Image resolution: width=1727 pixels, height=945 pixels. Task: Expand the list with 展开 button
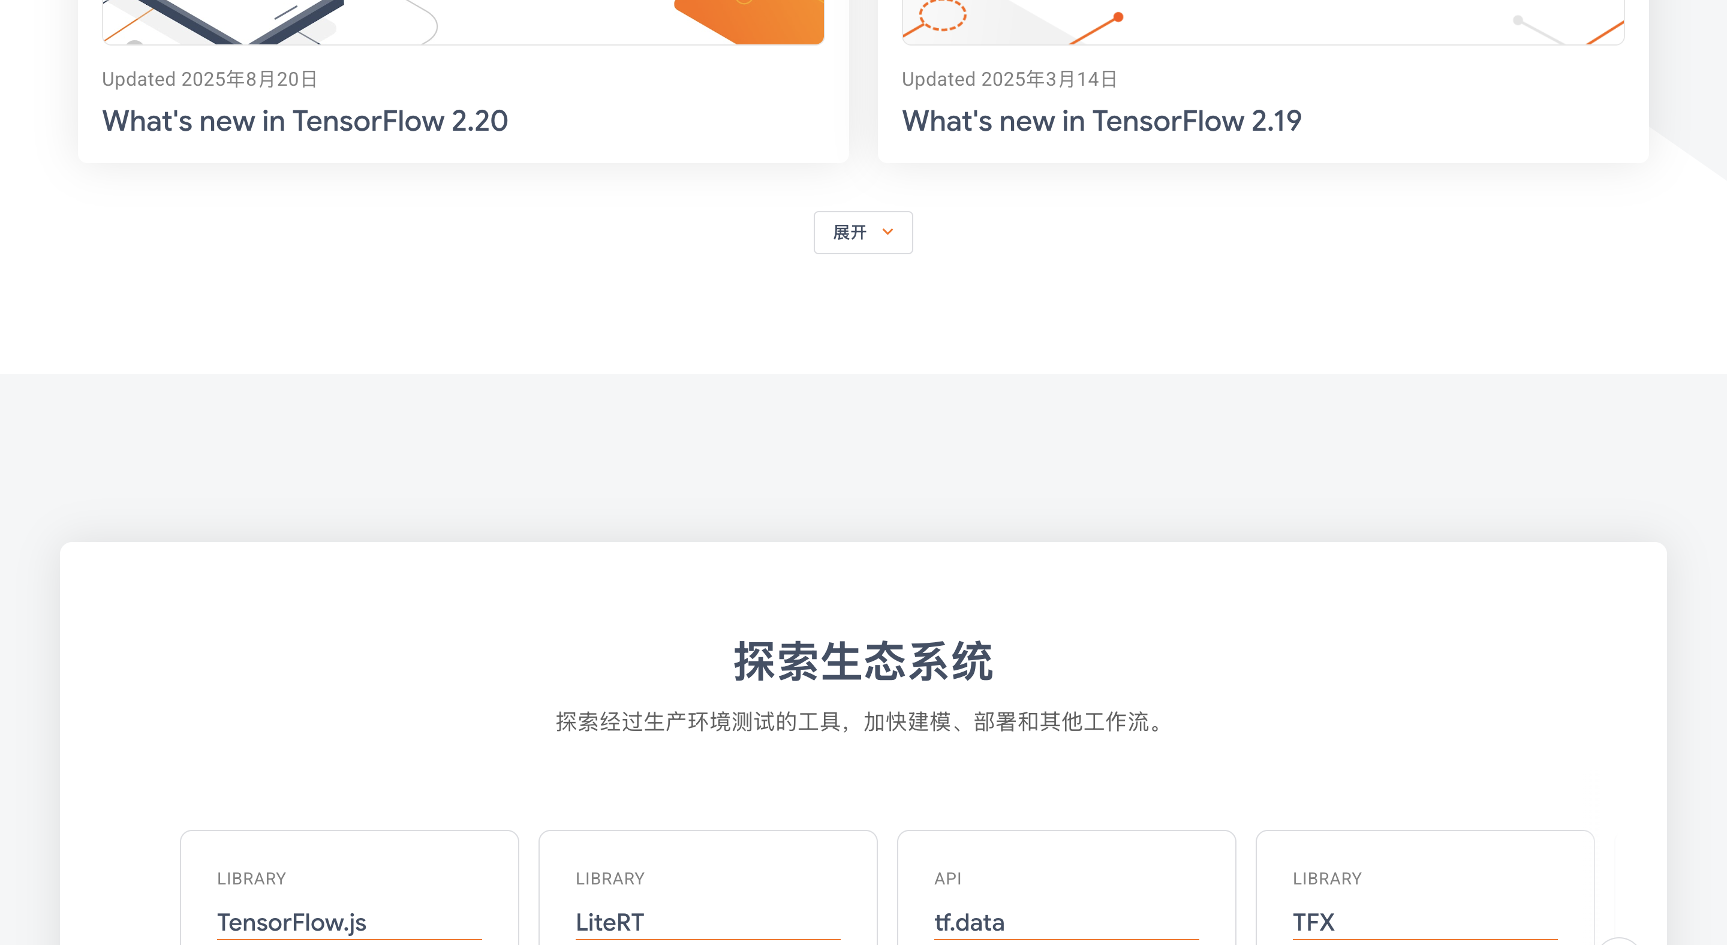pyautogui.click(x=863, y=233)
